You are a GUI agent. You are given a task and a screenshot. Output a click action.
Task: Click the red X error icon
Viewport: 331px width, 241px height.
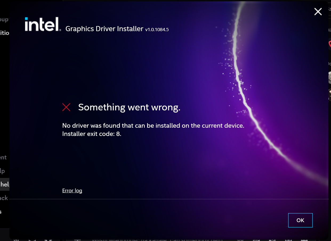point(66,107)
